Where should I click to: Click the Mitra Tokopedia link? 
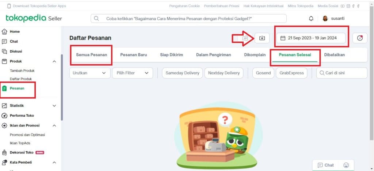pyautogui.click(x=301, y=6)
